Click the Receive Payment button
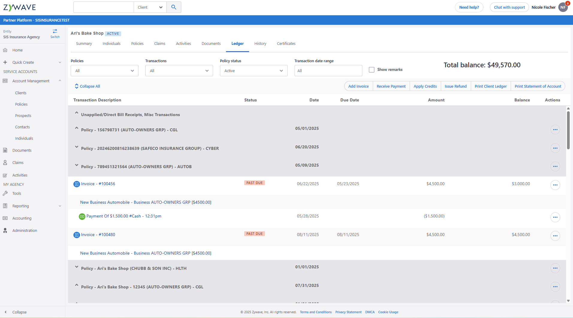Viewport: 573px width, 318px height. point(391,86)
